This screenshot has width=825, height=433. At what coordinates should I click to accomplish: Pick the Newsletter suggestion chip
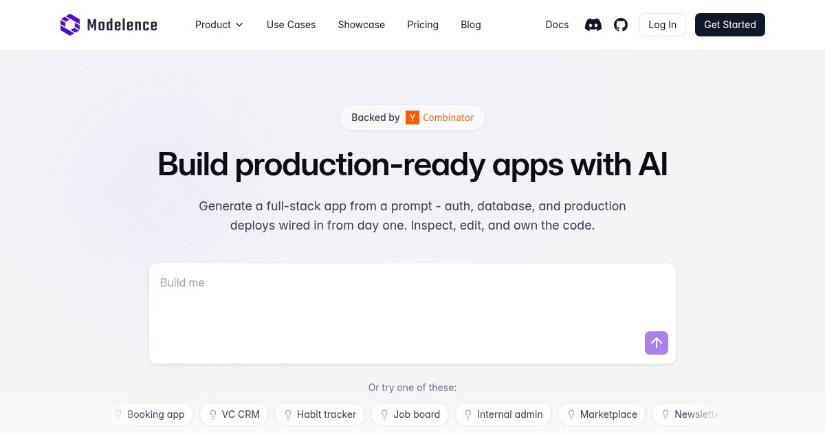[686, 414]
